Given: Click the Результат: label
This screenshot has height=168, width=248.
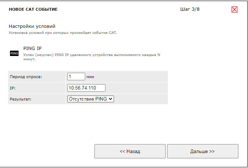Looking at the screenshot, I should point(21,99).
